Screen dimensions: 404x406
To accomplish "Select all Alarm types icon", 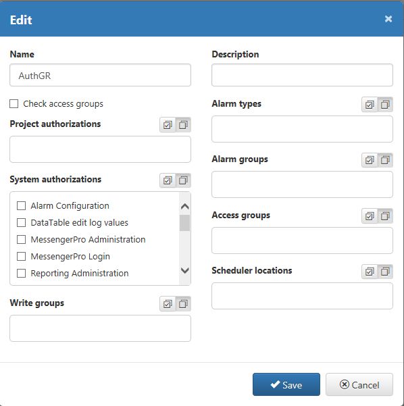I will [370, 105].
